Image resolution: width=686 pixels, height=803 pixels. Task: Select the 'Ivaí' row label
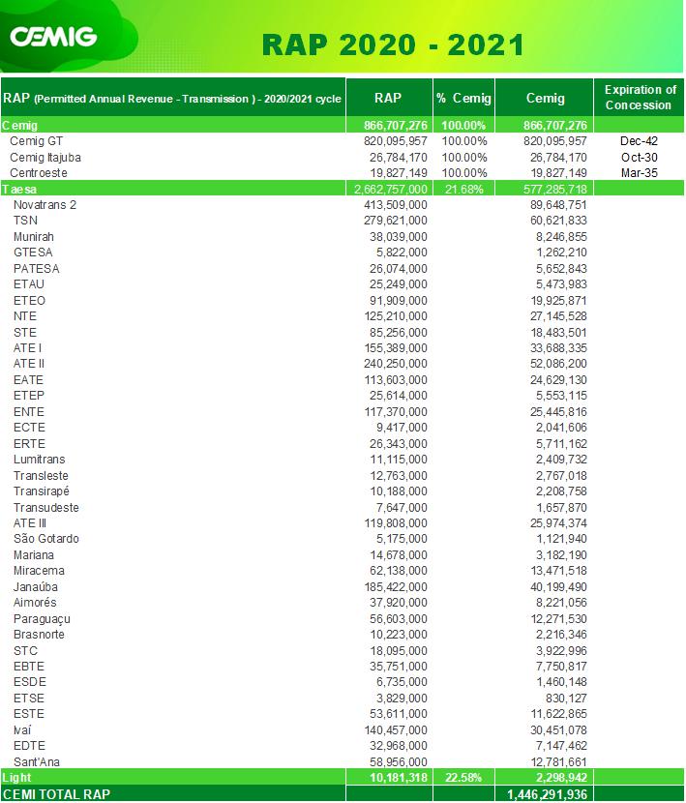[22, 729]
